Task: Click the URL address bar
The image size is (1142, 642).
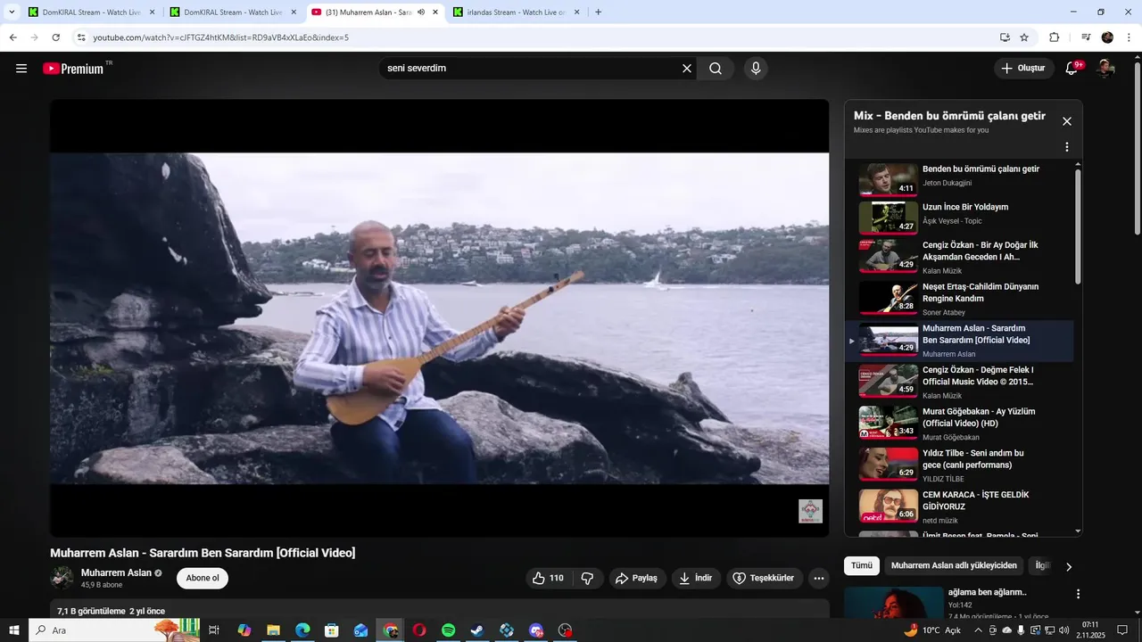Action: [x=535, y=37]
